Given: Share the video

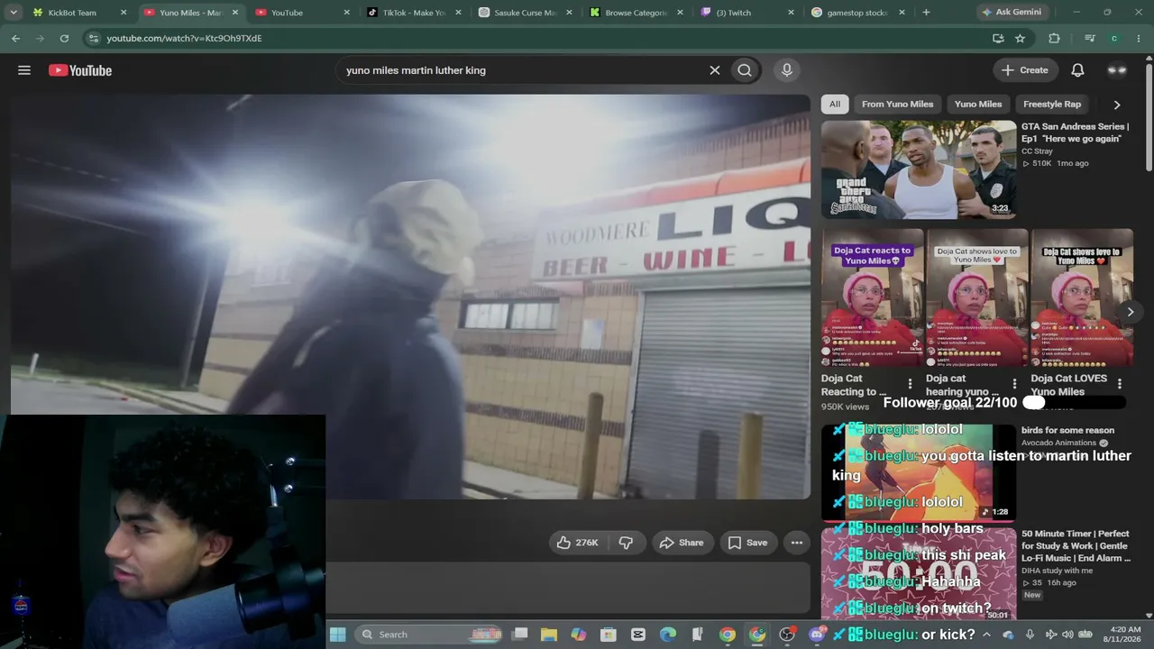Looking at the screenshot, I should (682, 543).
